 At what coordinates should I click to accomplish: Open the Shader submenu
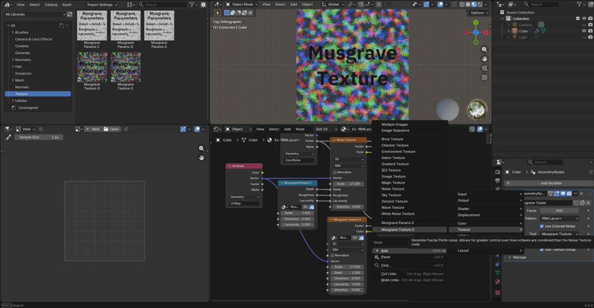click(486, 209)
